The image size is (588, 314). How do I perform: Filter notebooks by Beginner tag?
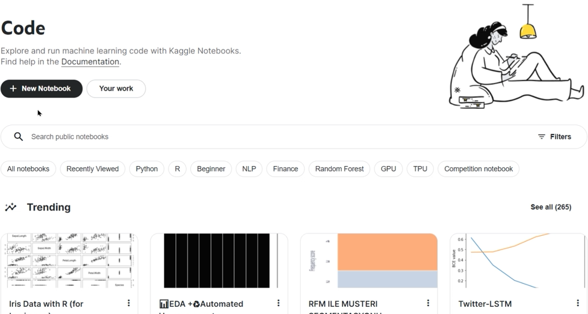pyautogui.click(x=211, y=169)
